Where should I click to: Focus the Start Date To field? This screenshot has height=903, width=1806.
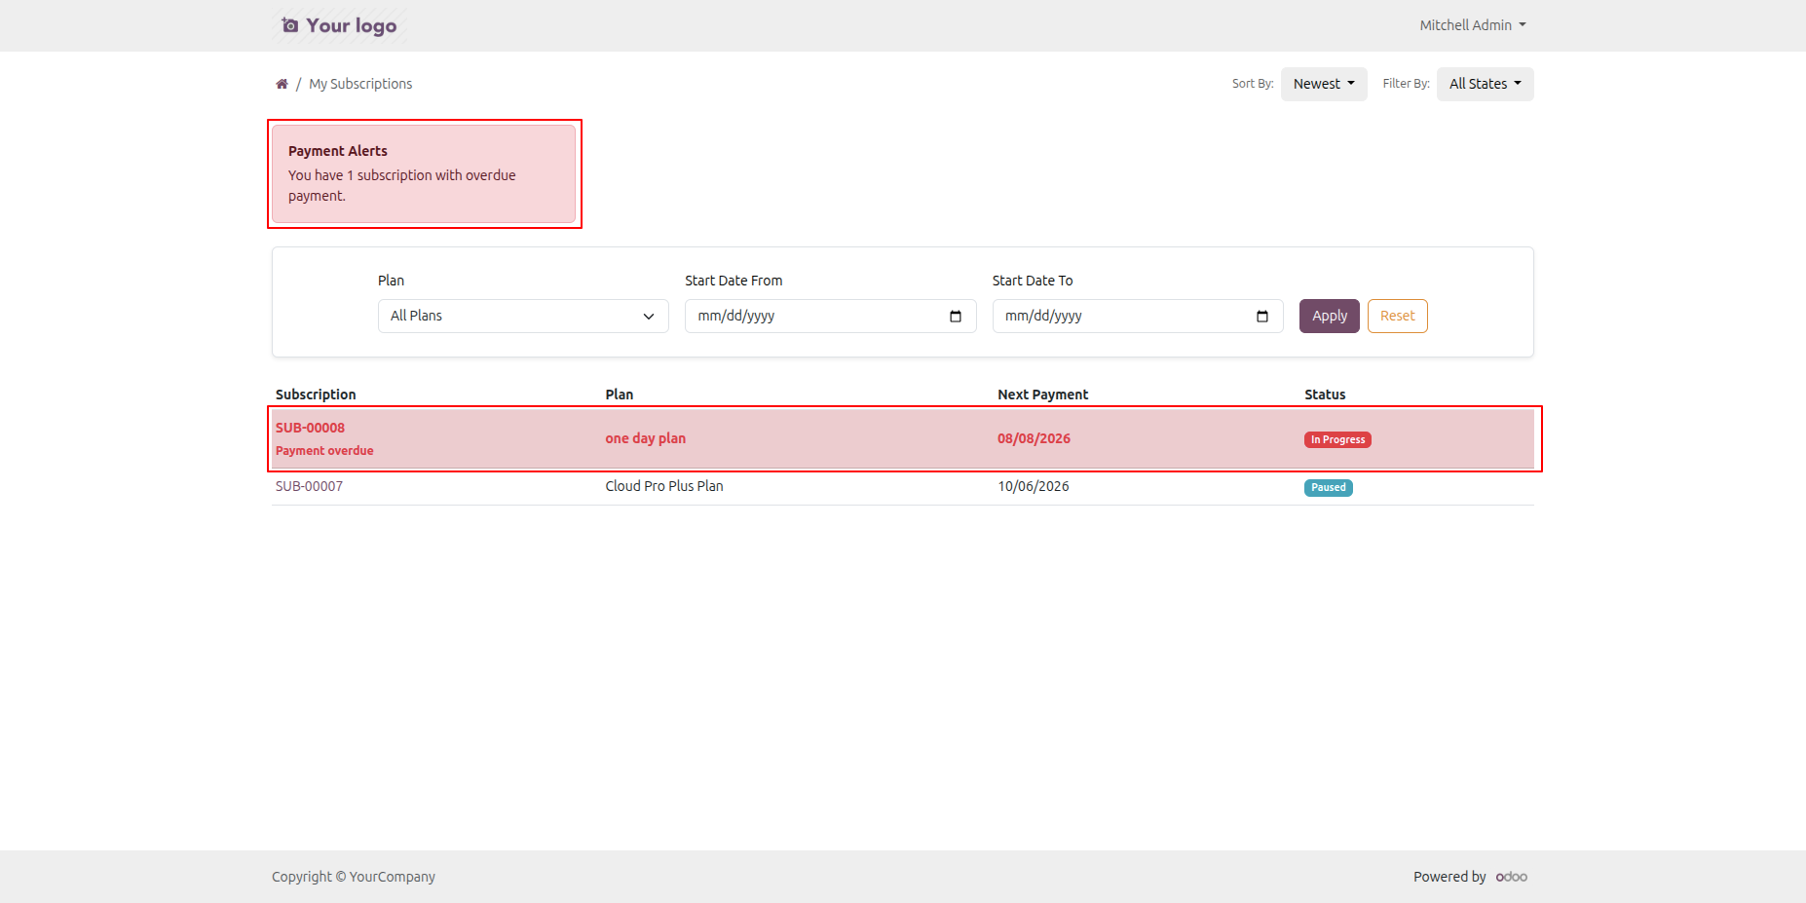(1138, 316)
